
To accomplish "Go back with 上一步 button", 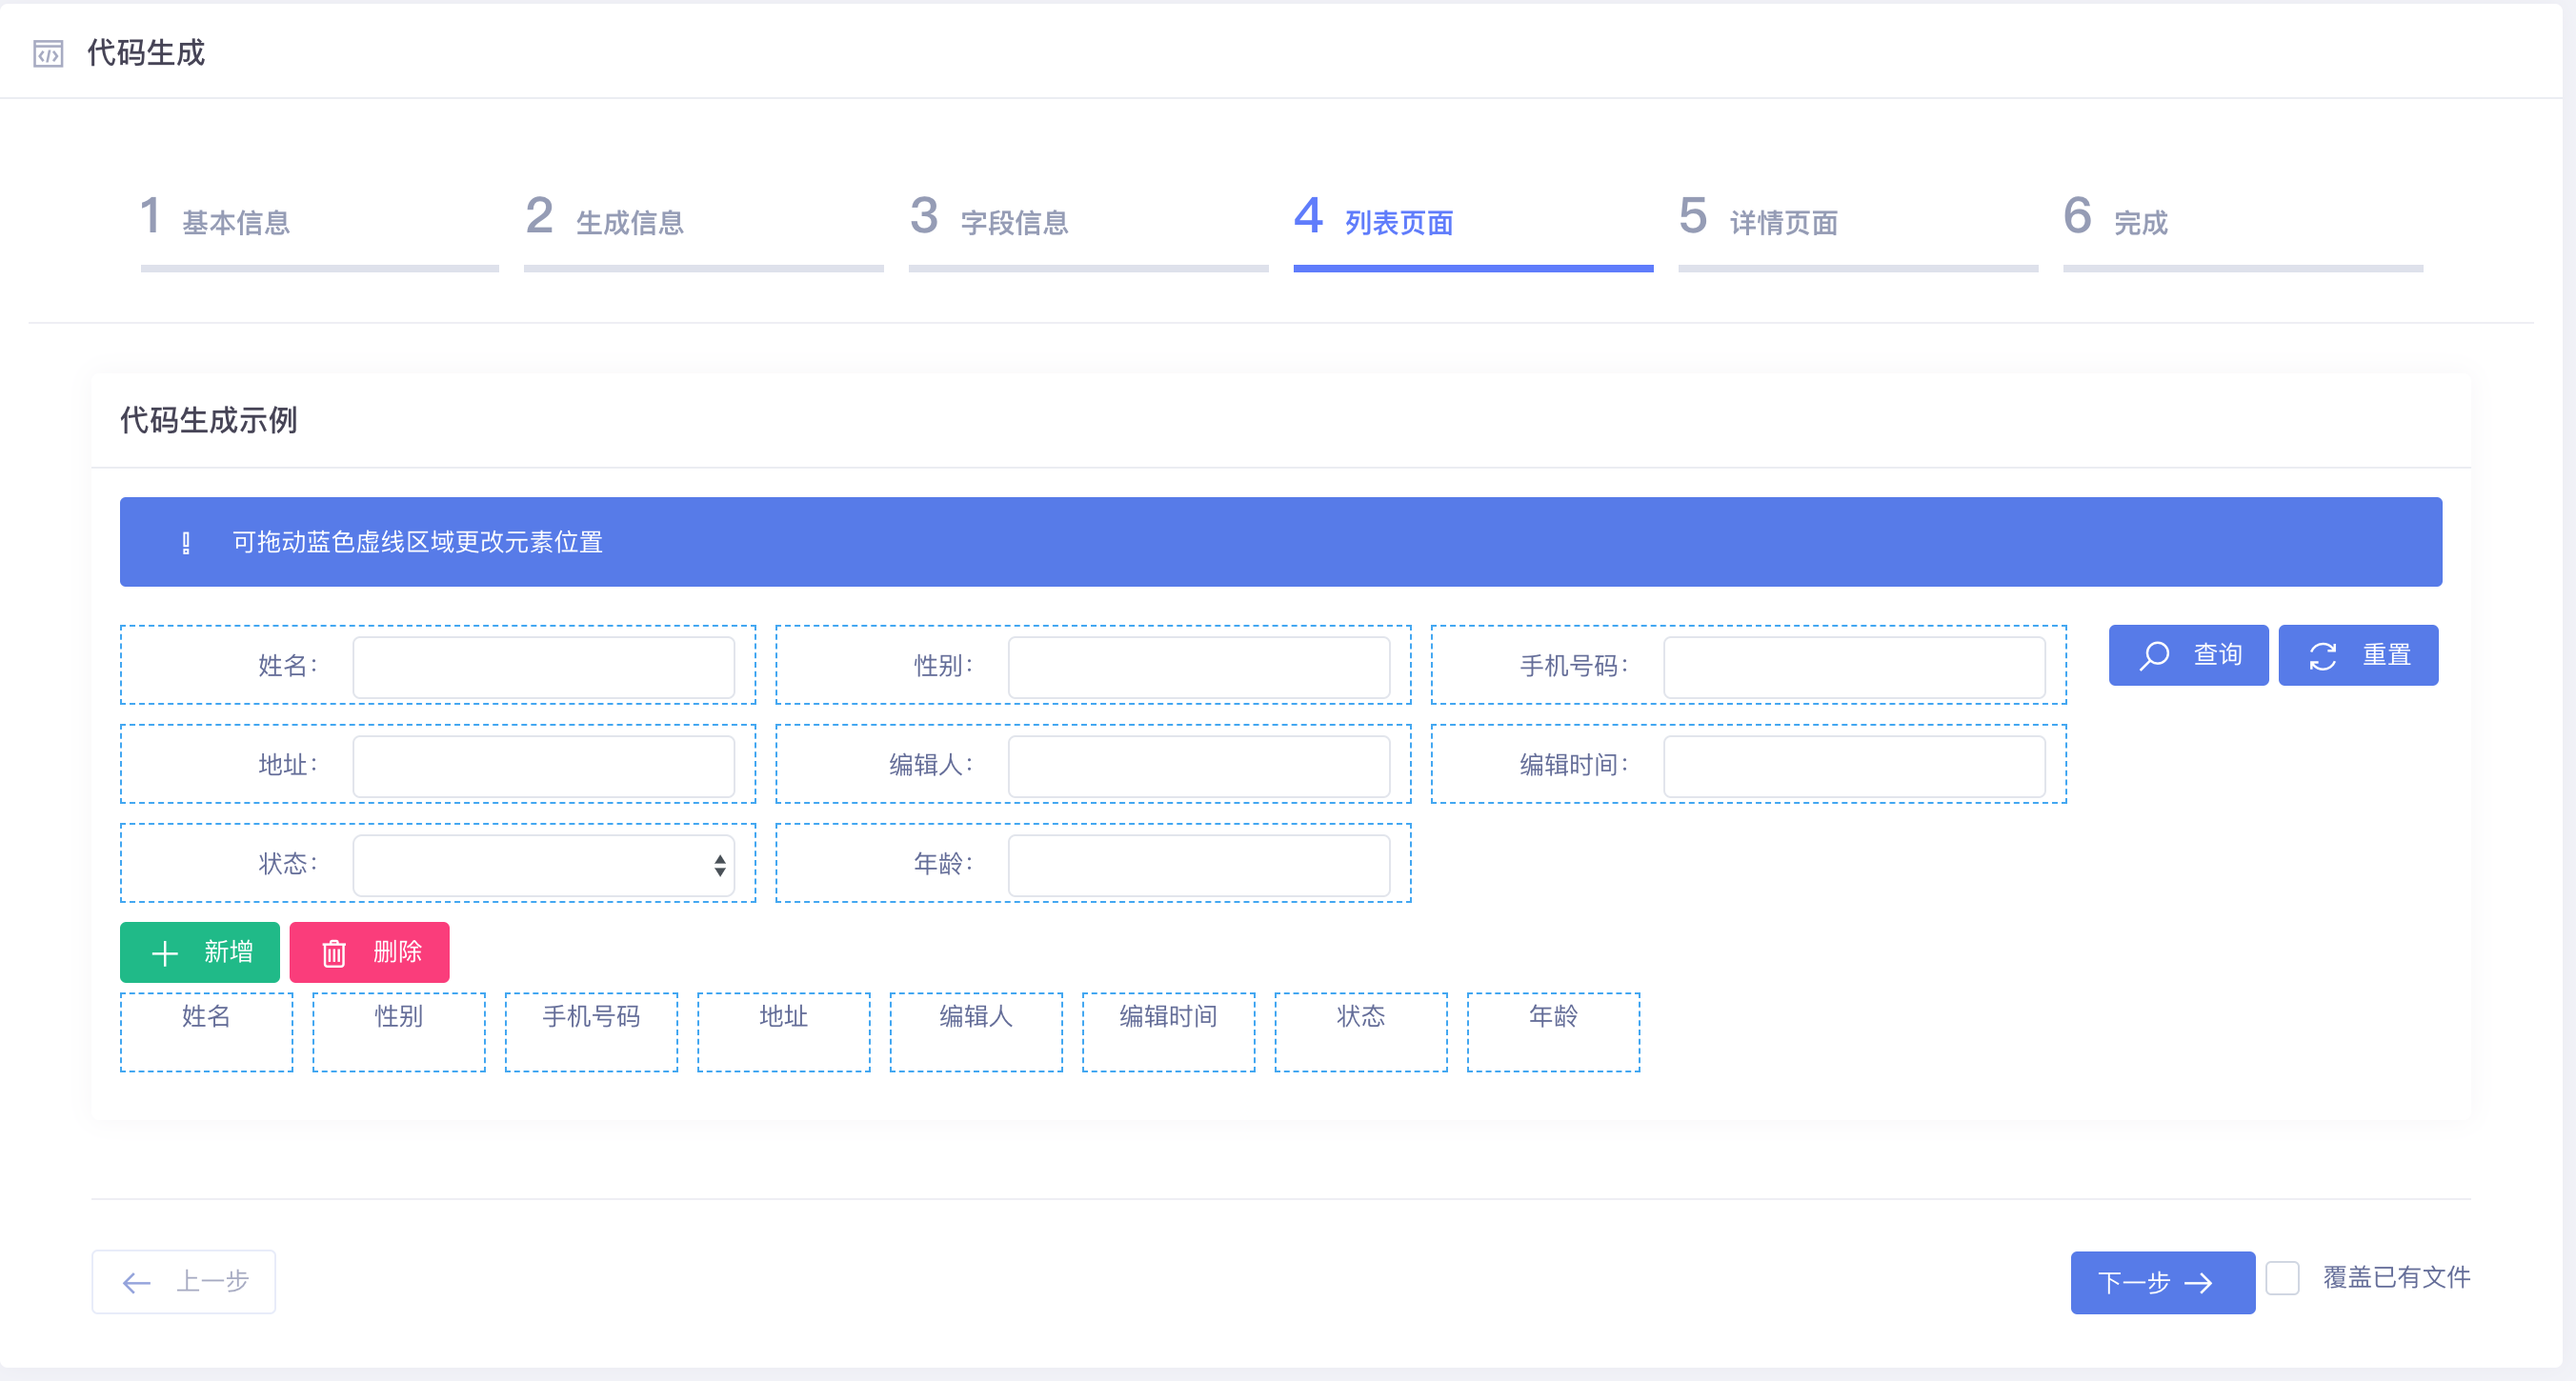I will (x=184, y=1282).
